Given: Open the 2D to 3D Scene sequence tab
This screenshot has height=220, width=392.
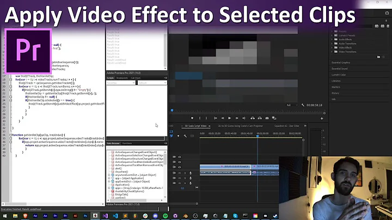Looking at the screenshot, I should click(240, 126).
